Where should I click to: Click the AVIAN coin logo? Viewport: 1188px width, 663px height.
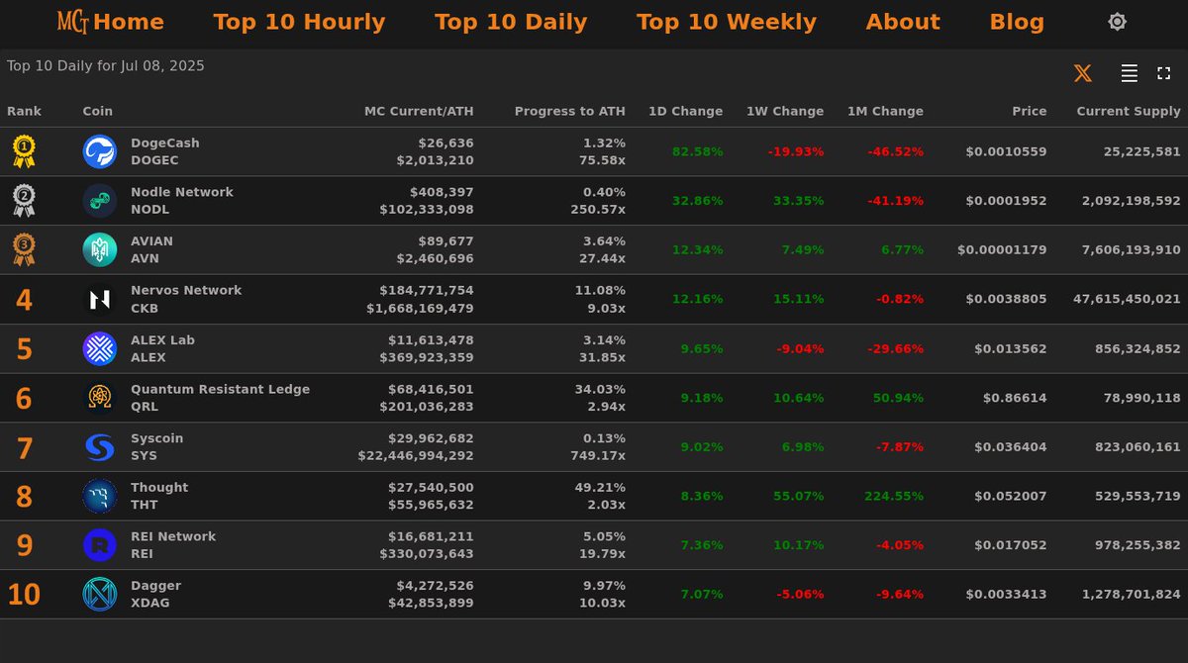[x=100, y=249]
